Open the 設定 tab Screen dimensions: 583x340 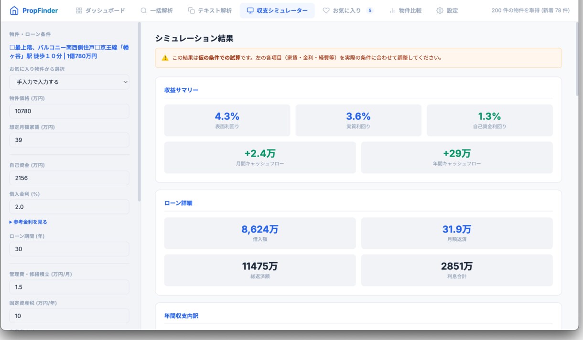(447, 11)
